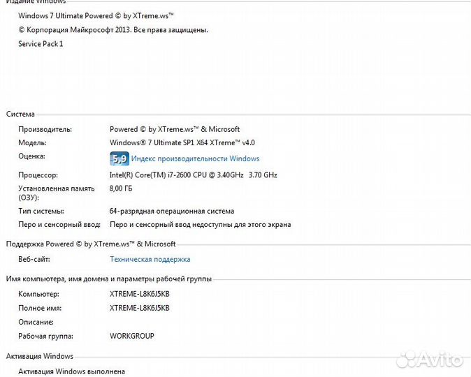Click the computer name next to Компьютер
The image size is (471, 377).
click(x=140, y=294)
